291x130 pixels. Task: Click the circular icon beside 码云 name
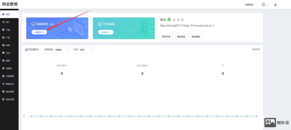pos(178,20)
